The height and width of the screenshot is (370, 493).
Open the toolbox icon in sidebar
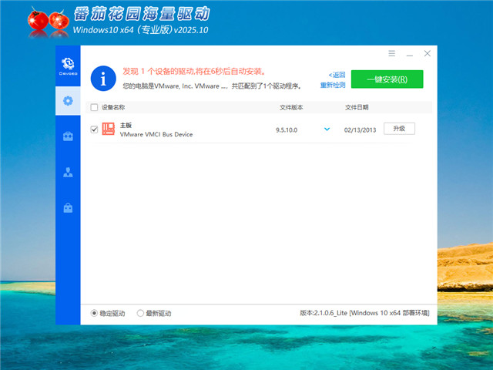pyautogui.click(x=68, y=136)
